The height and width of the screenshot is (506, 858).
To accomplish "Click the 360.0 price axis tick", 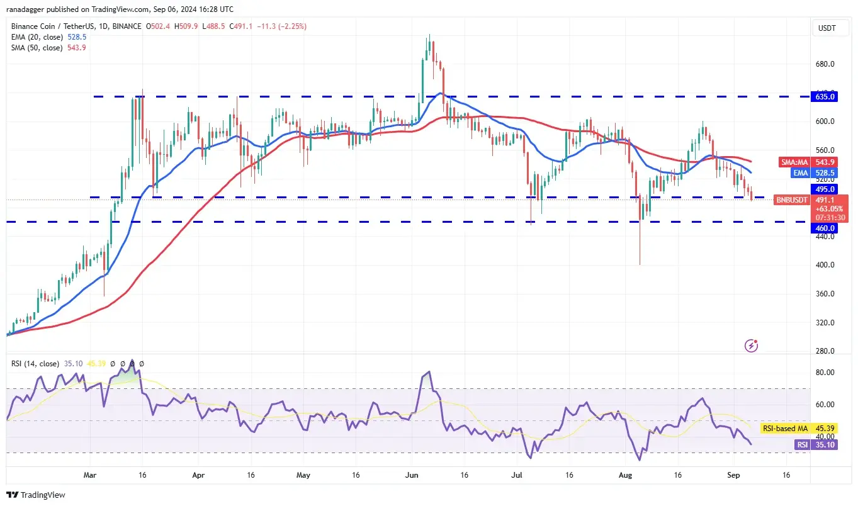I will coord(825,294).
